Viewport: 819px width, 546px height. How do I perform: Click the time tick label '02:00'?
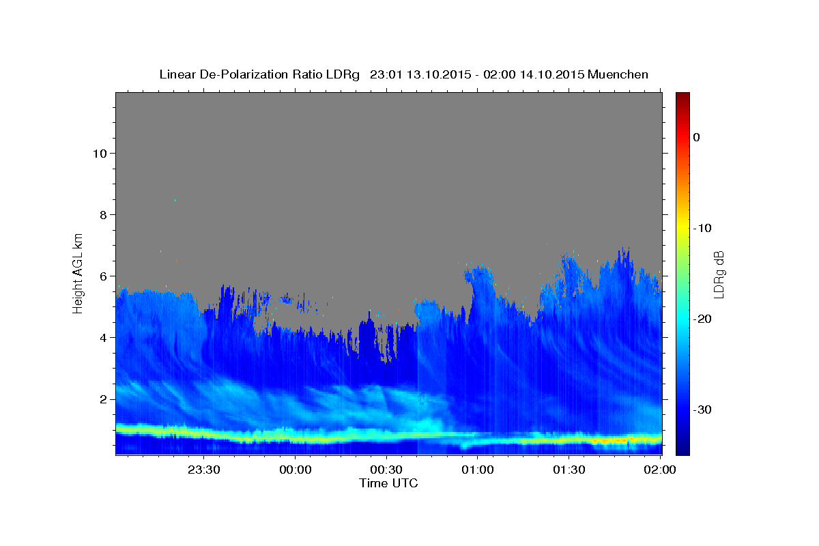point(660,470)
